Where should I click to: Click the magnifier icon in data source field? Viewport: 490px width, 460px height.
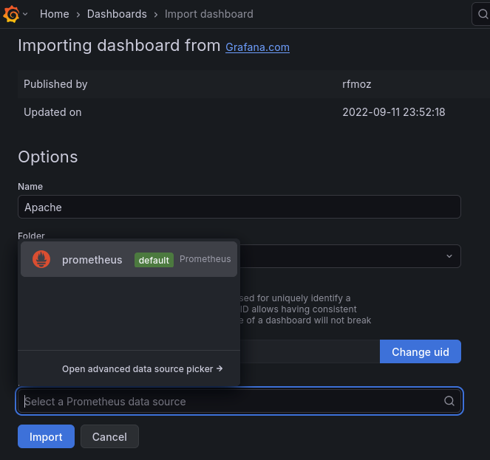click(449, 401)
